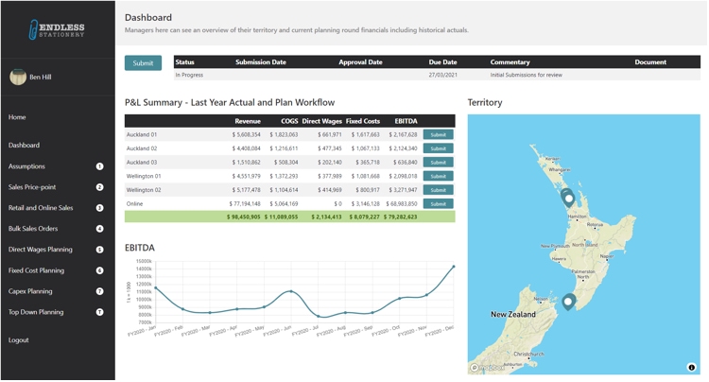Click the Submission Date column header

[x=261, y=62]
